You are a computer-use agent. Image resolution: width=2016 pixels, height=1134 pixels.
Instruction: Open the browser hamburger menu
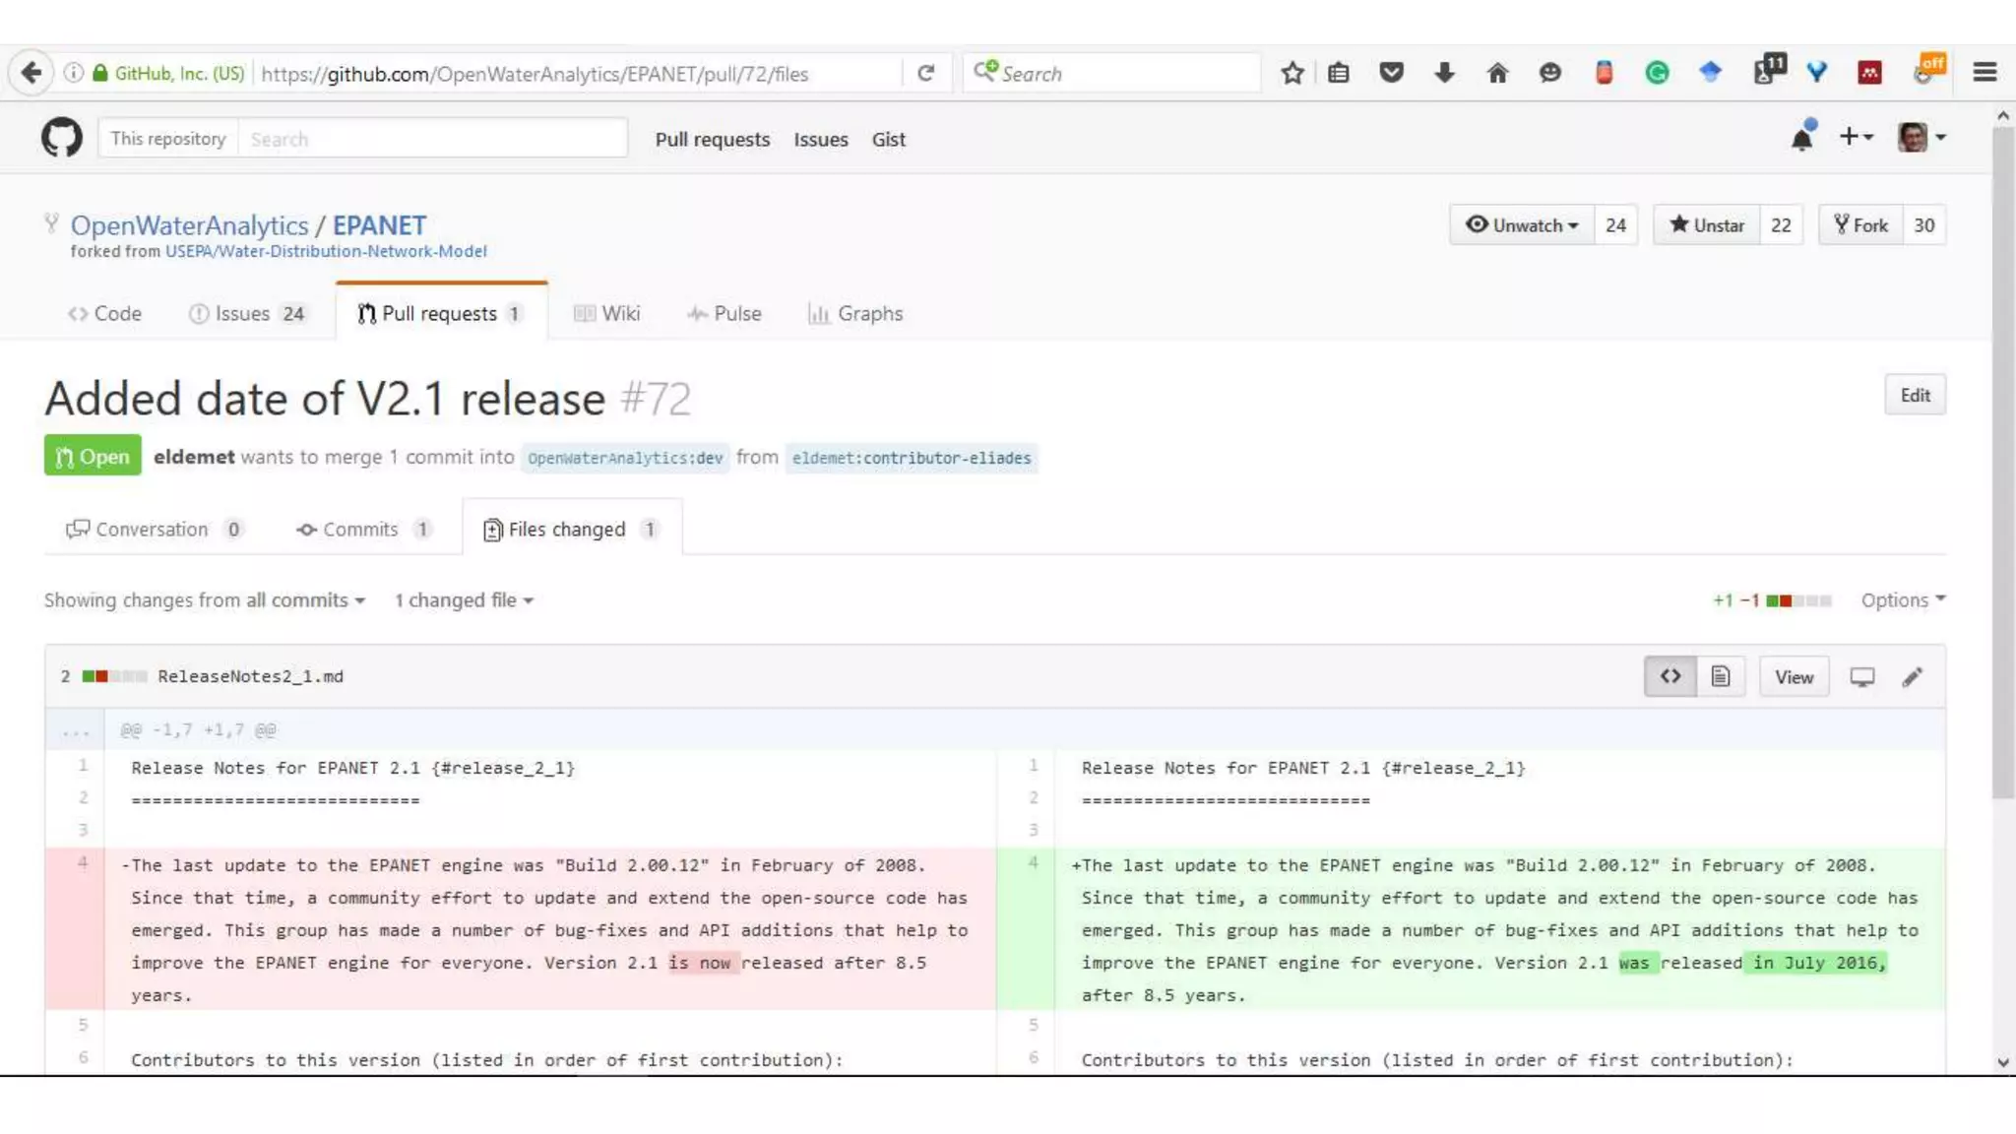click(x=1984, y=73)
